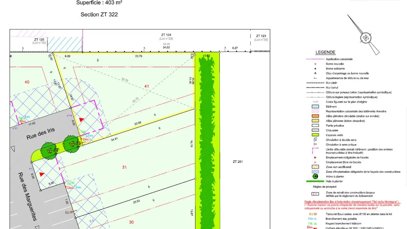This screenshot has height=229, width=407.
Task: Select the 'Bâtiment' hatched legend symbol
Action: (315, 107)
